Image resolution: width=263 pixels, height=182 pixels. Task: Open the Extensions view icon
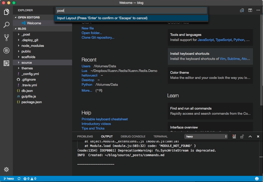pyautogui.click(x=6, y=63)
